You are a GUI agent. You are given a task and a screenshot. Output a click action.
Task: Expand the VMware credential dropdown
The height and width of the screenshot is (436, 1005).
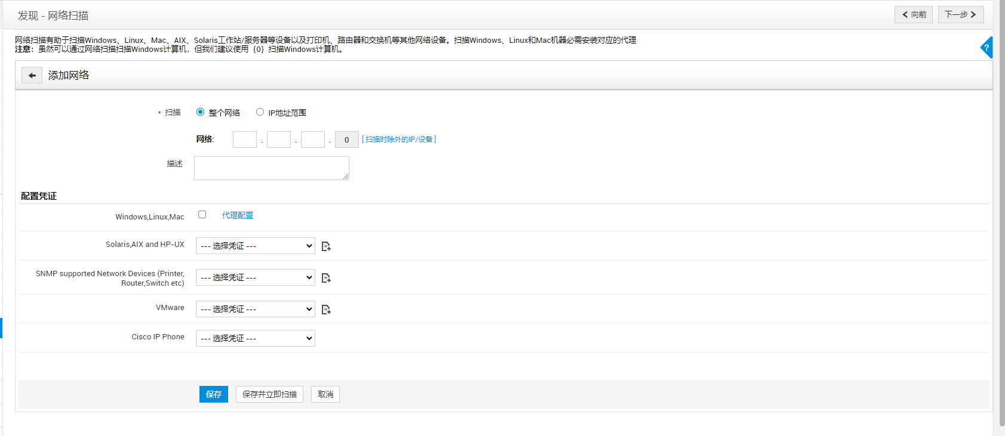255,309
